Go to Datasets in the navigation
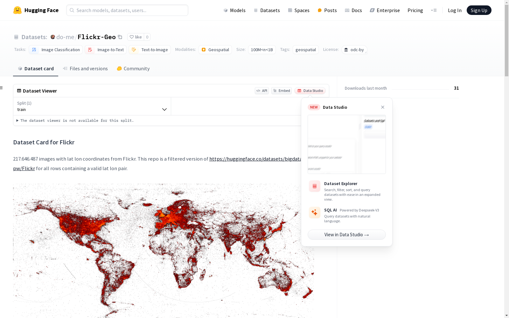 coord(267,10)
